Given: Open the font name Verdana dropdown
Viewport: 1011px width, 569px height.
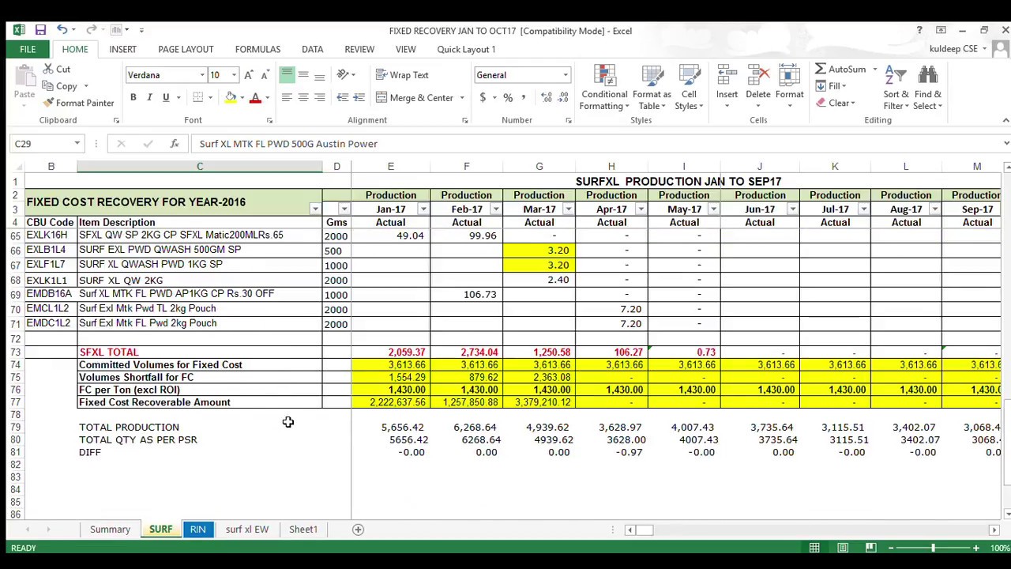Looking at the screenshot, I should click(x=202, y=75).
